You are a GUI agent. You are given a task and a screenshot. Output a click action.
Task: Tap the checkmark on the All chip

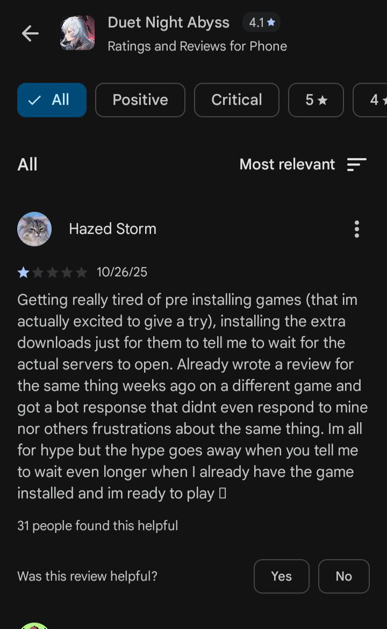pos(35,100)
